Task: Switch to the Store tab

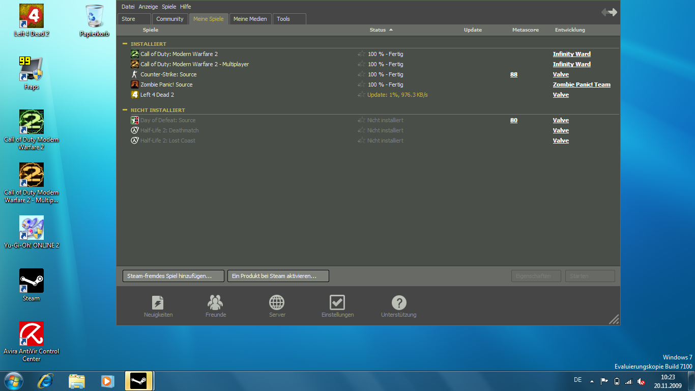Action: coord(134,19)
